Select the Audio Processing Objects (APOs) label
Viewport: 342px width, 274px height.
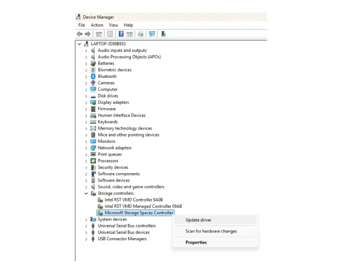click(x=130, y=57)
